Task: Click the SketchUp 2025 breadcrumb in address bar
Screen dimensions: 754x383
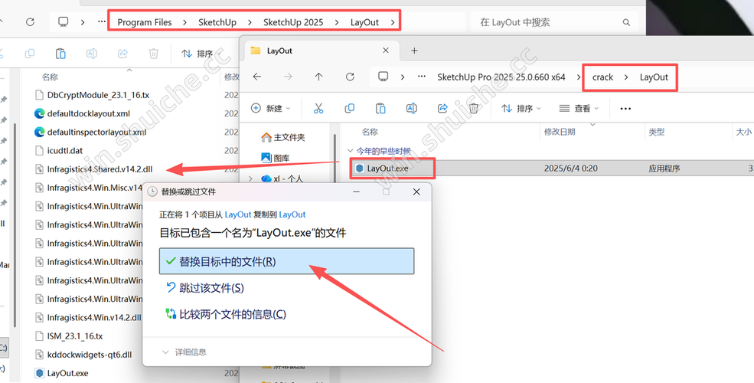Action: coord(293,22)
